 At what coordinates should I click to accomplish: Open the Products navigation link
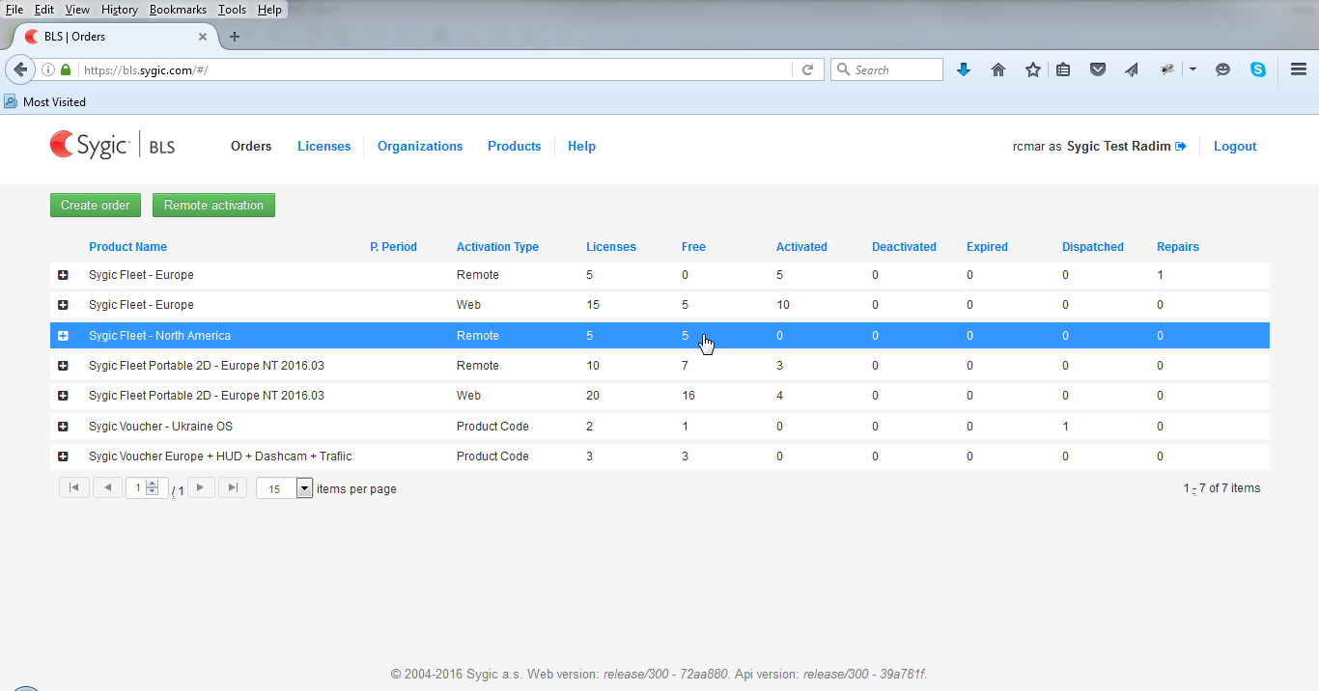(515, 147)
